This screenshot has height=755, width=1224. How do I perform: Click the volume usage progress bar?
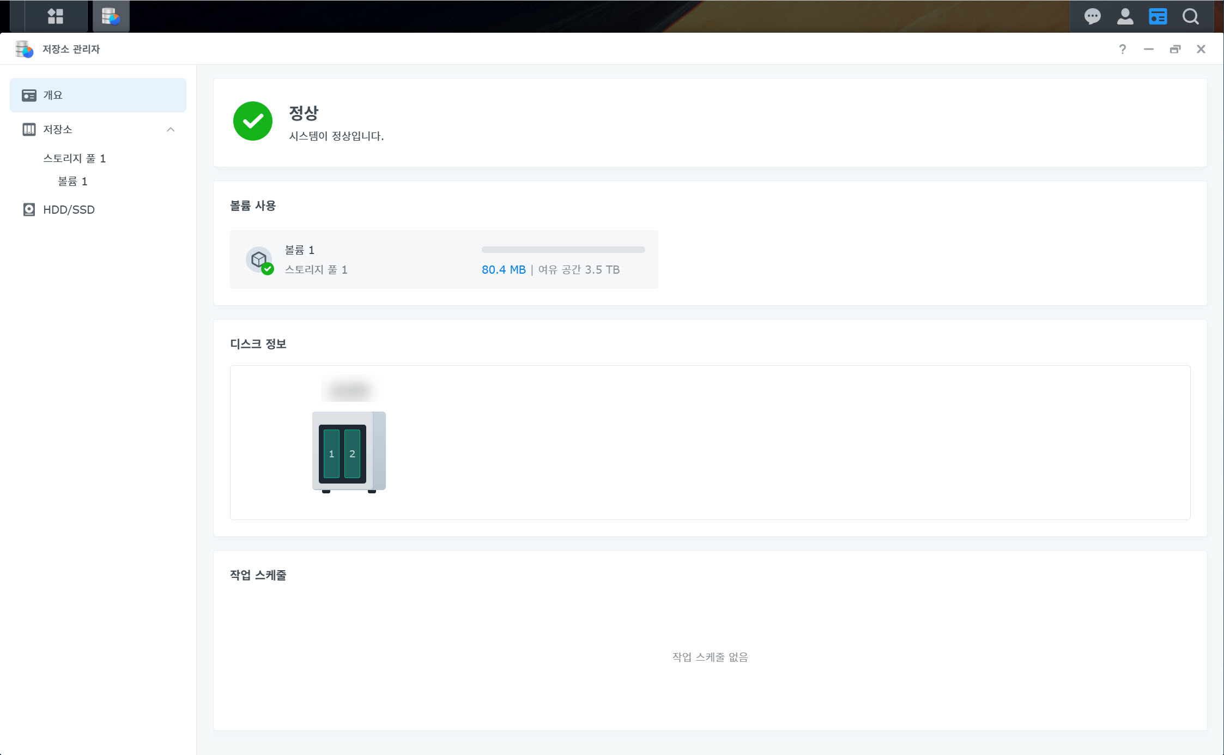(x=563, y=250)
